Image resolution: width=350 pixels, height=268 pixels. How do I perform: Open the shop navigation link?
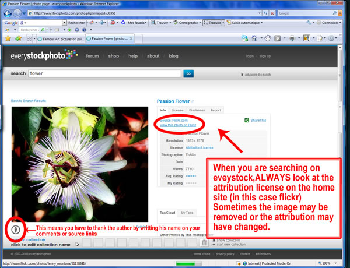(x=114, y=56)
